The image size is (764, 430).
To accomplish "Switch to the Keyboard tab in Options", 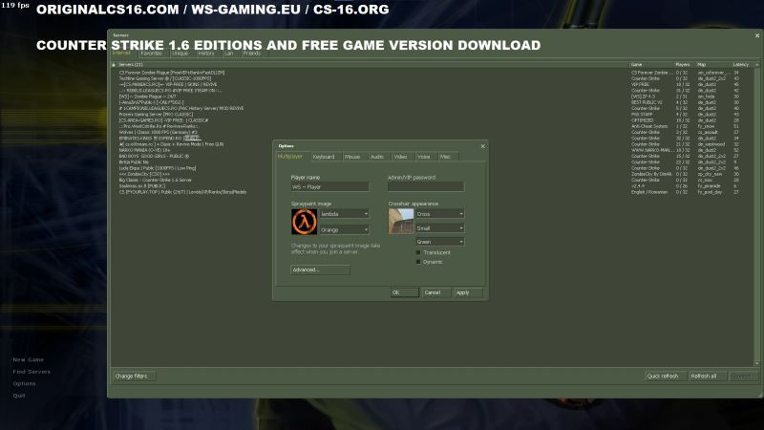I will click(325, 157).
